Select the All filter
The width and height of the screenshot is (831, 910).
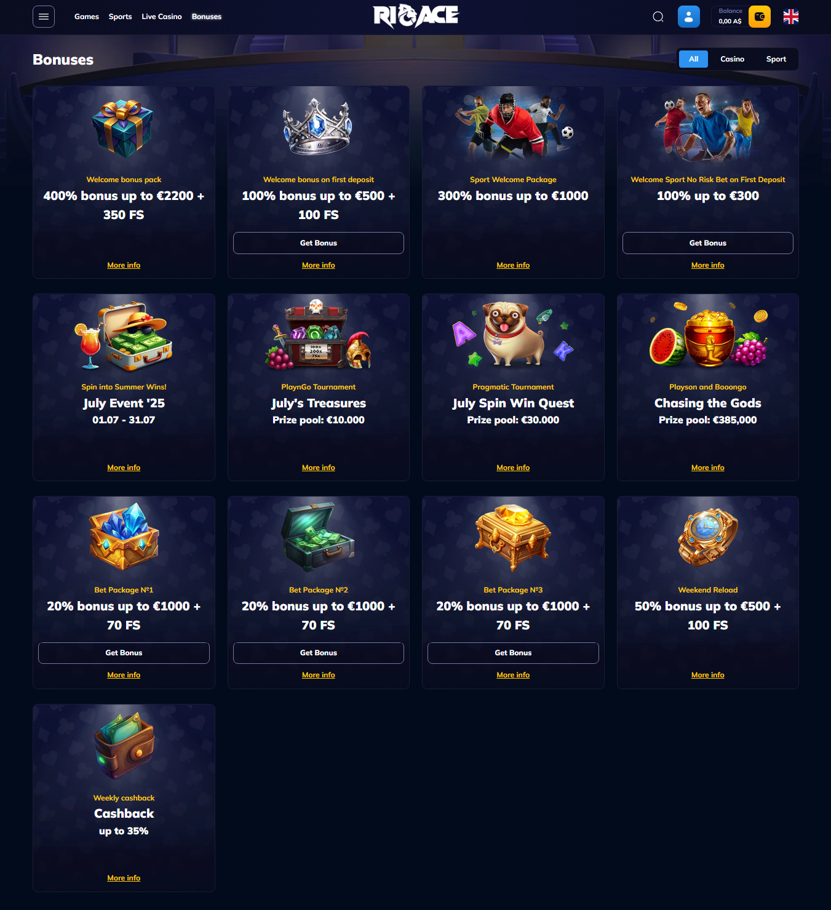tap(694, 59)
